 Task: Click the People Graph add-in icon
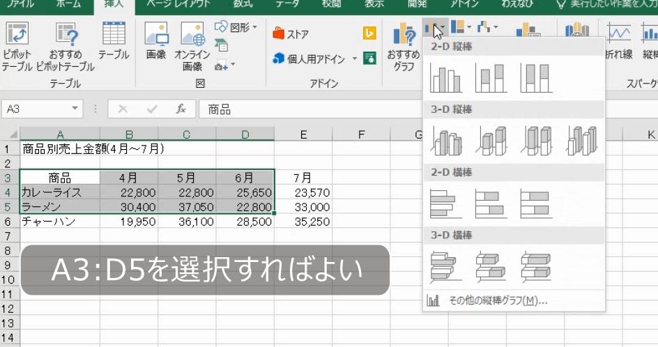click(x=369, y=58)
